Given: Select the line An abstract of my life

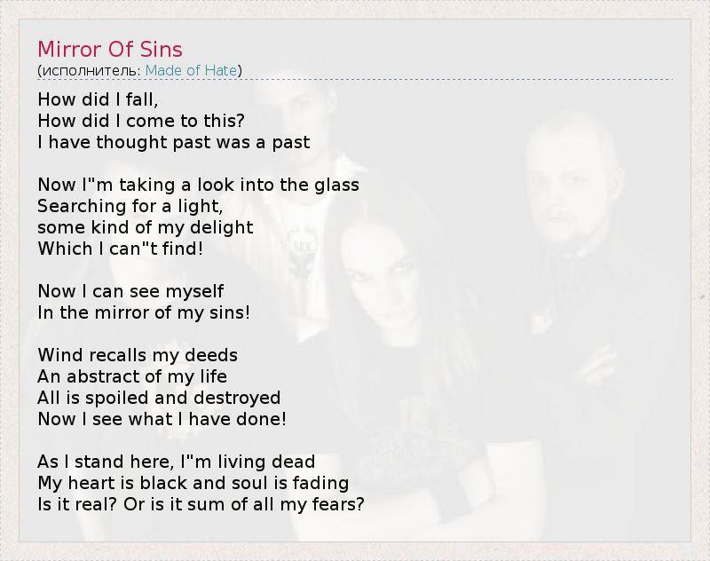Looking at the screenshot, I should coord(132,376).
